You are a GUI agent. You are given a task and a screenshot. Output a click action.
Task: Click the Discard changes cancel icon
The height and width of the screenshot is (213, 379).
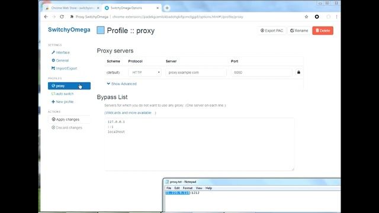point(53,127)
